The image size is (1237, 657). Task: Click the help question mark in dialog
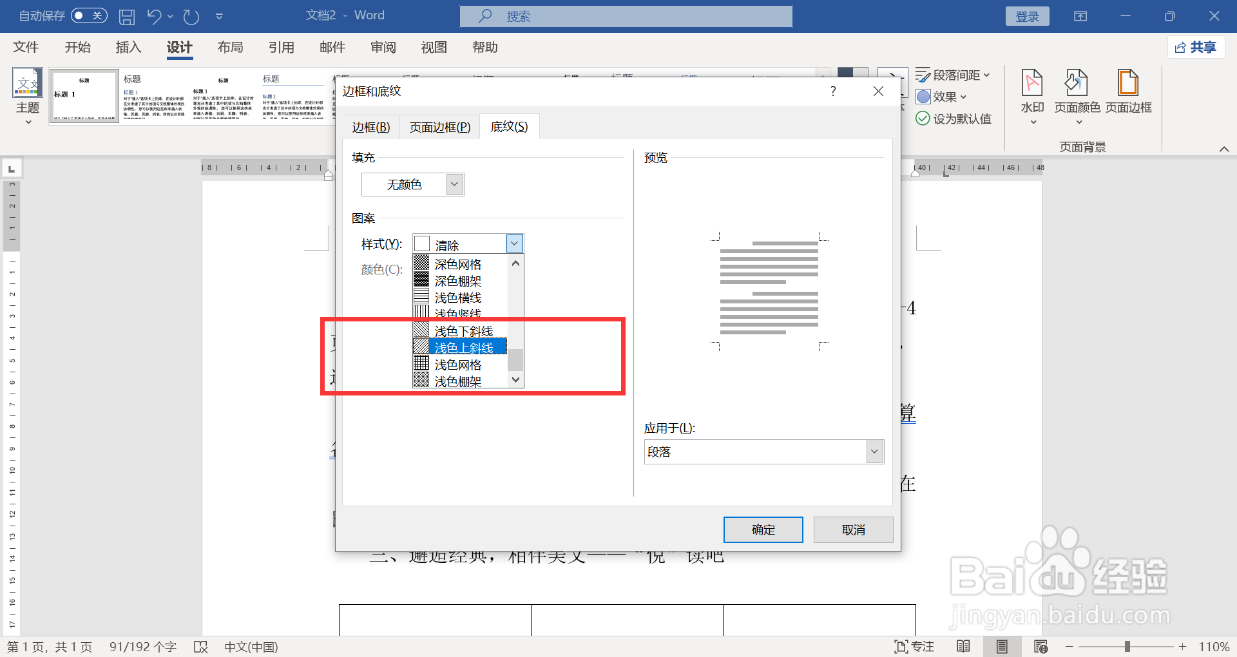click(833, 91)
